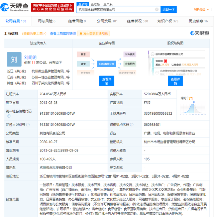The image size is (214, 217).
Task: Select the approval date 2020-10-27
Action: [x=48, y=142]
